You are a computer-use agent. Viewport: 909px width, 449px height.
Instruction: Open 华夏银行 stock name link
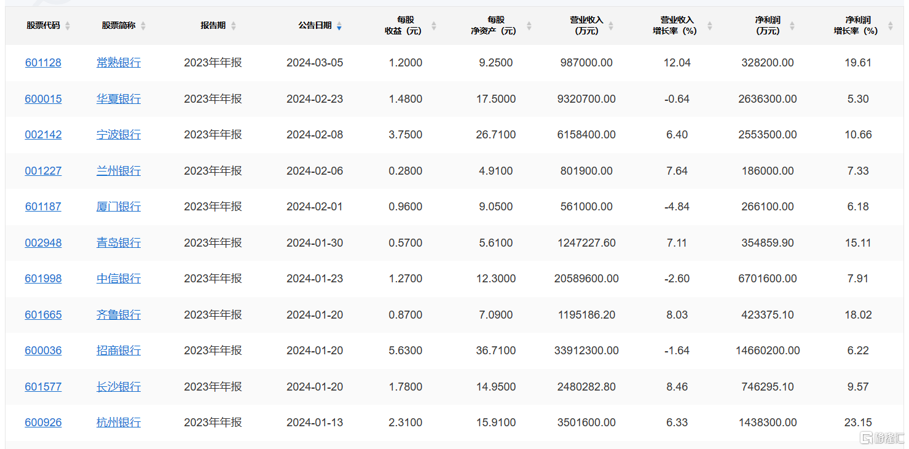point(119,99)
